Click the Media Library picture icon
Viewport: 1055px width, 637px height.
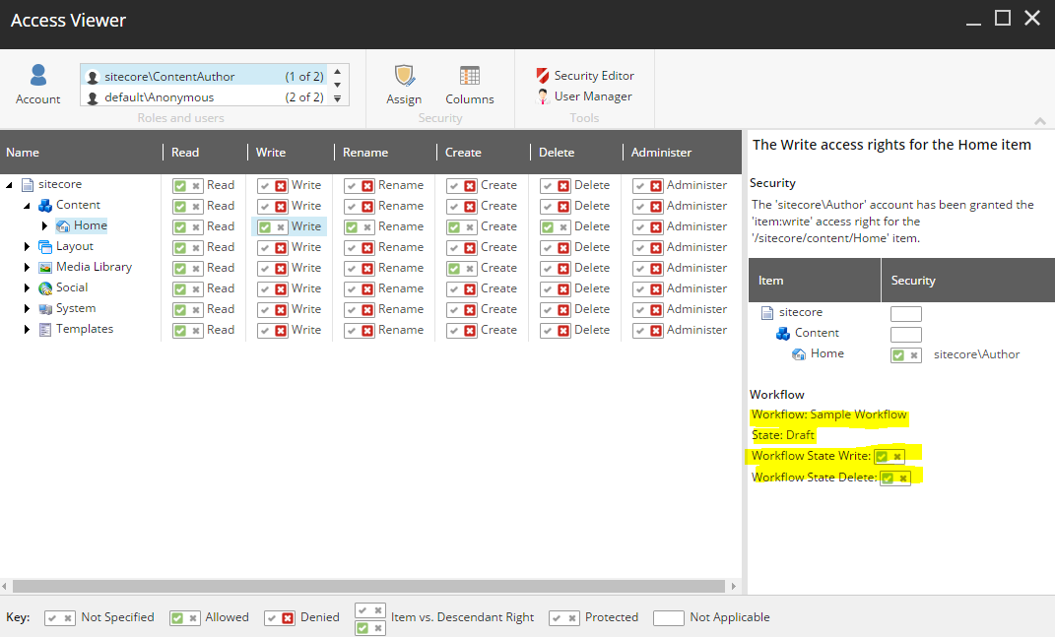pyautogui.click(x=45, y=268)
